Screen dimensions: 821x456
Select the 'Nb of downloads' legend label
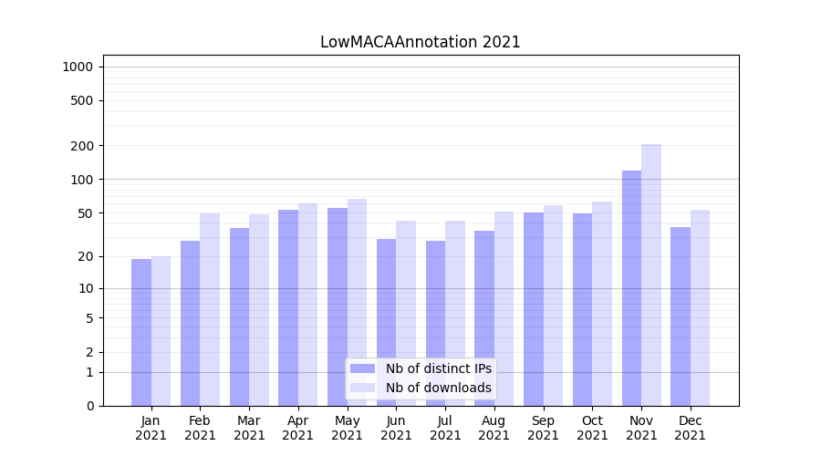(x=438, y=388)
